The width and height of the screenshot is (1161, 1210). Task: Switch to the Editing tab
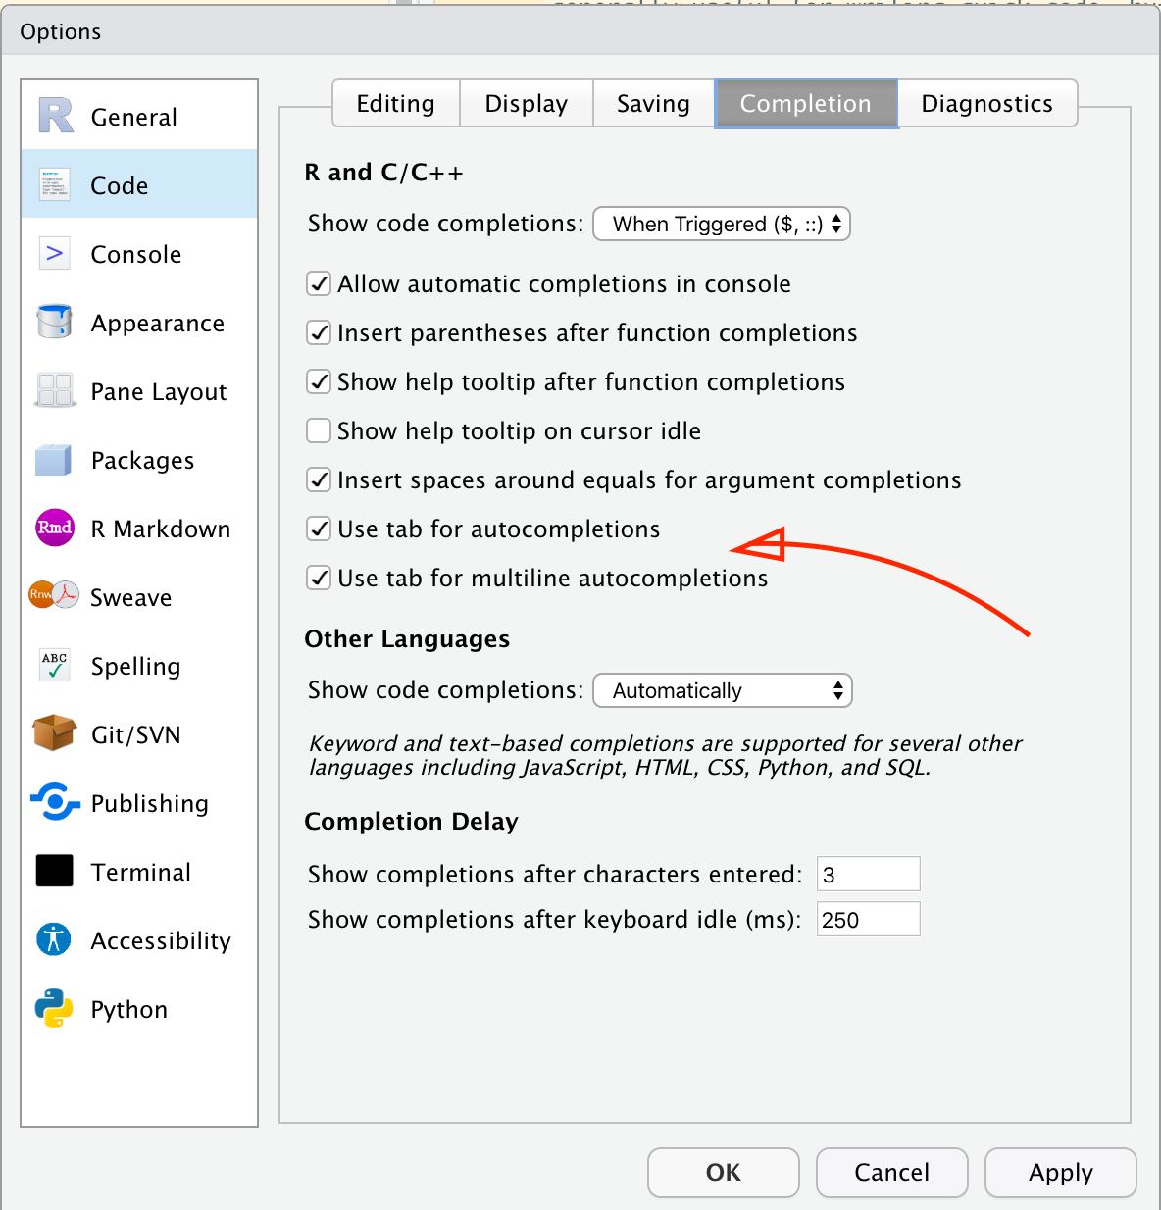tap(396, 104)
